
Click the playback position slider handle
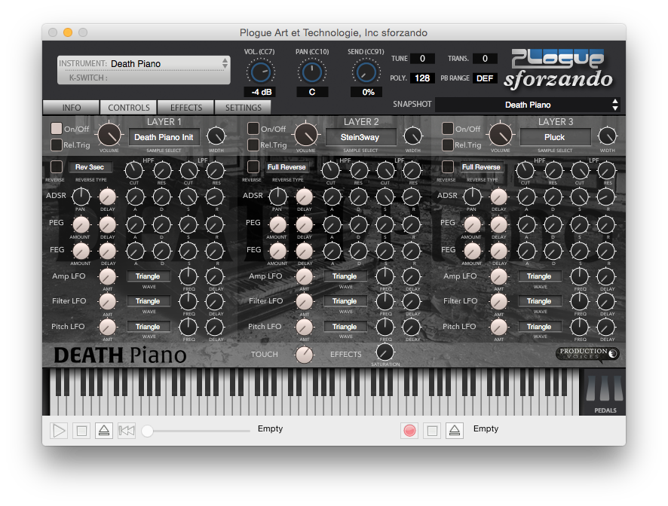pos(148,431)
